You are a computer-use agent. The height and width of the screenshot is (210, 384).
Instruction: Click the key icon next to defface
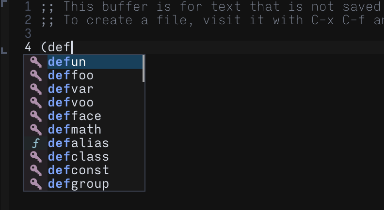point(36,116)
